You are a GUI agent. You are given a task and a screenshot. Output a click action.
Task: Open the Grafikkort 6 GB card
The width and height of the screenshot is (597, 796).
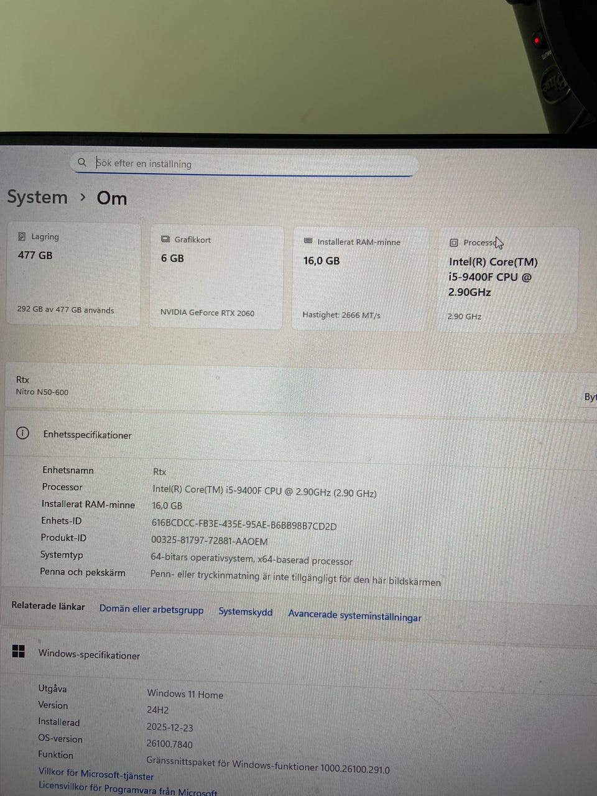pos(216,277)
